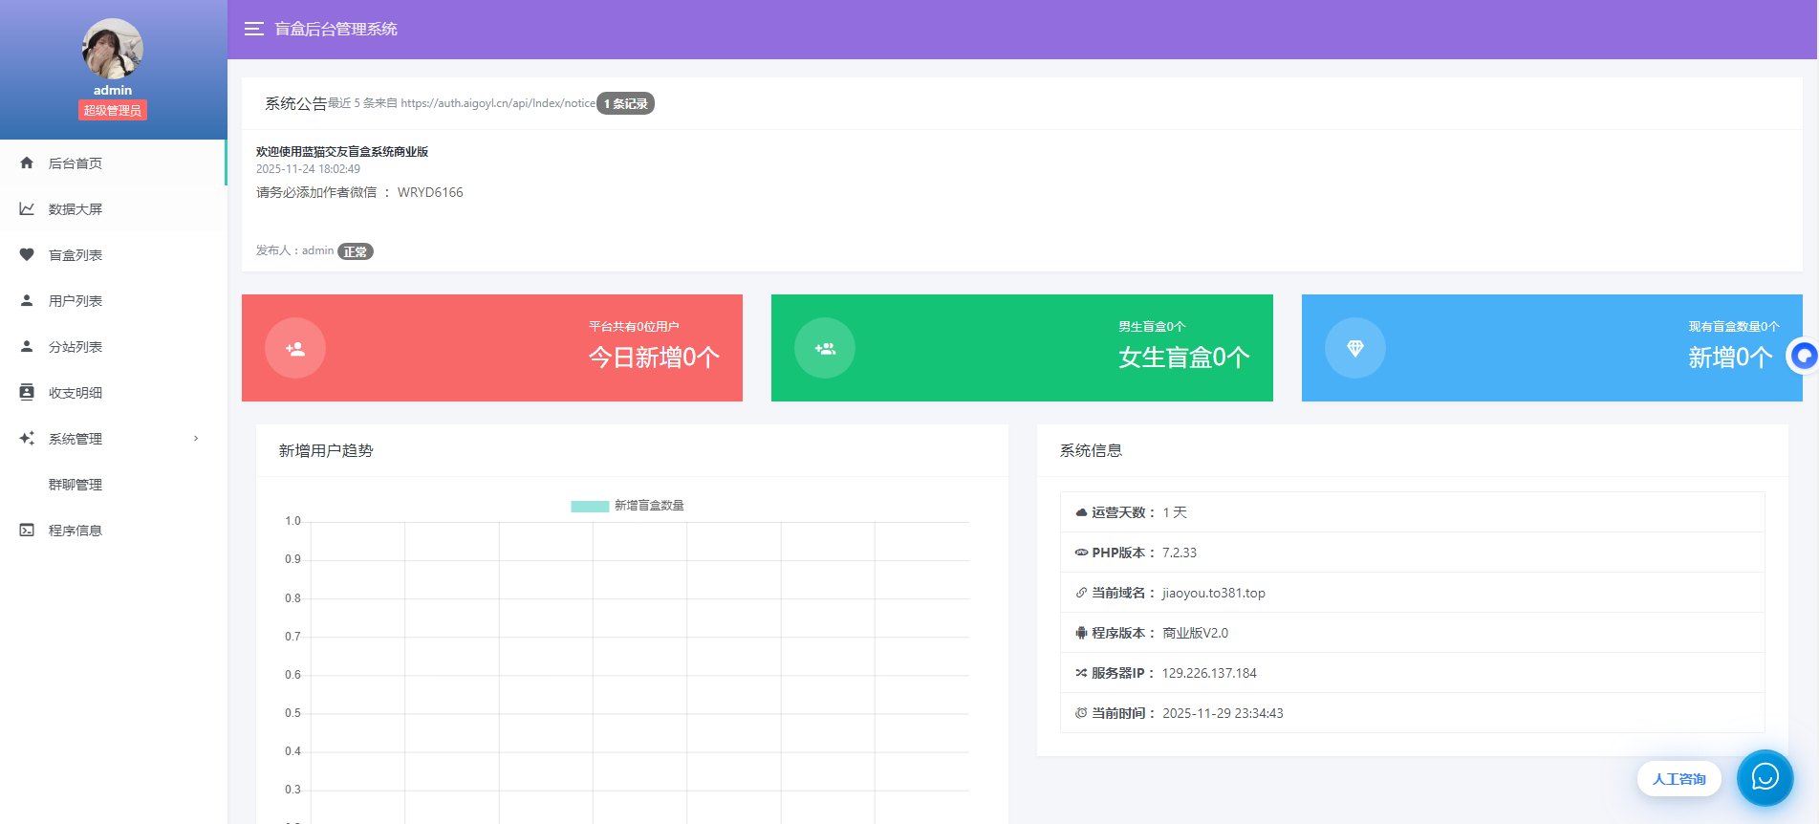Click the floating blue circle widget at right edge
Image resolution: width=1819 pixels, height=824 pixels.
1803,357
